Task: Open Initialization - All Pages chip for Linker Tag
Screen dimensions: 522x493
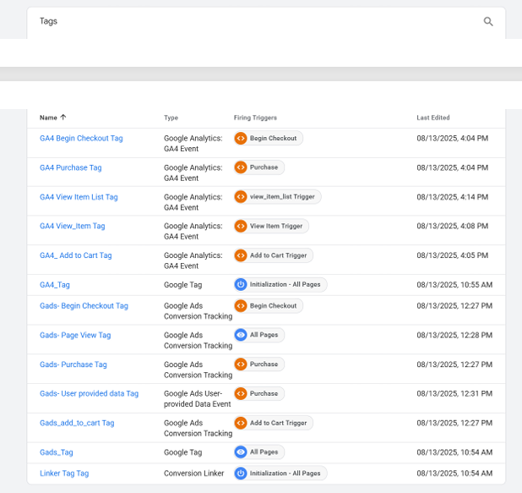Action: [x=280, y=473]
